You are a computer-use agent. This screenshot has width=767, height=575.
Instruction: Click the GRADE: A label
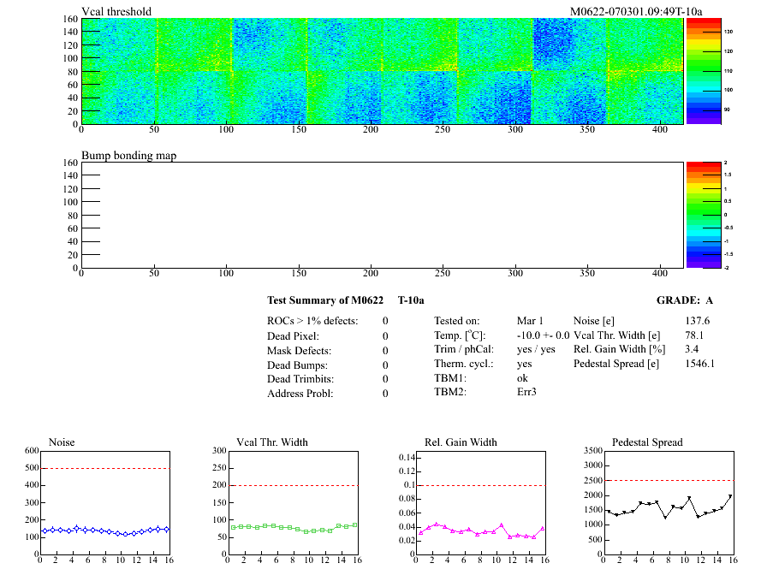[x=684, y=300]
